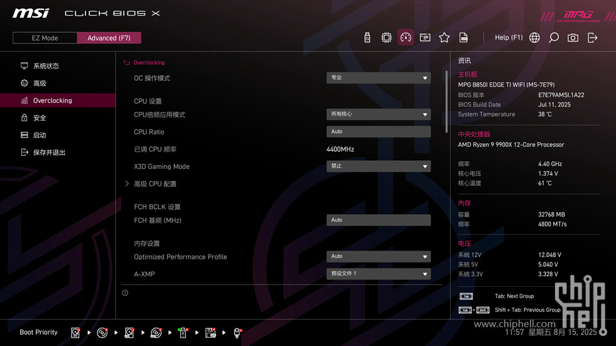Click the 1.374 V core voltage value

pyautogui.click(x=548, y=173)
